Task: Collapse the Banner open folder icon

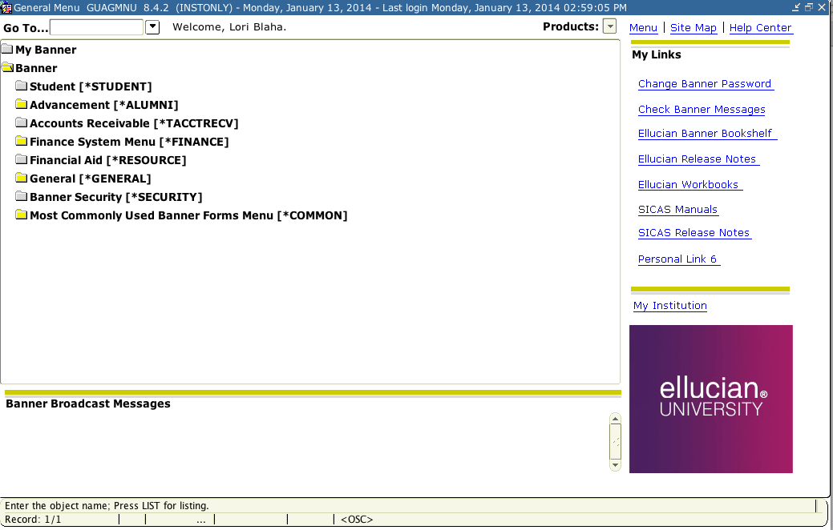Action: coord(7,68)
